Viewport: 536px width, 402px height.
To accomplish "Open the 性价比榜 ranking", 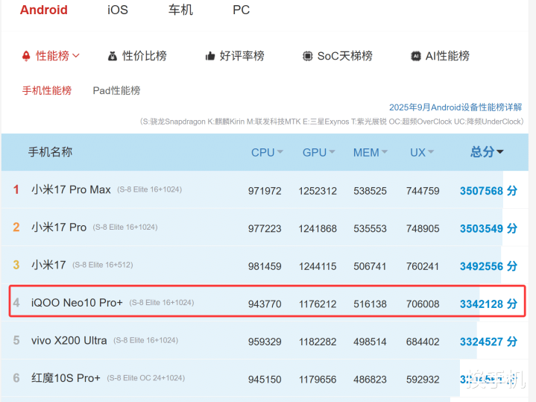I will coord(145,56).
